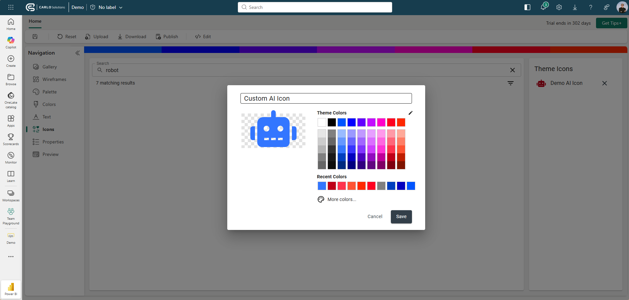Click the filter icon near matching results

[511, 83]
